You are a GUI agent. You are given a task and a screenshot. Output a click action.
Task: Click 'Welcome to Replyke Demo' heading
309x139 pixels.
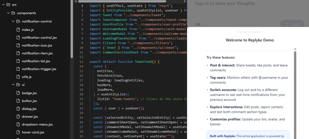(x=250, y=40)
